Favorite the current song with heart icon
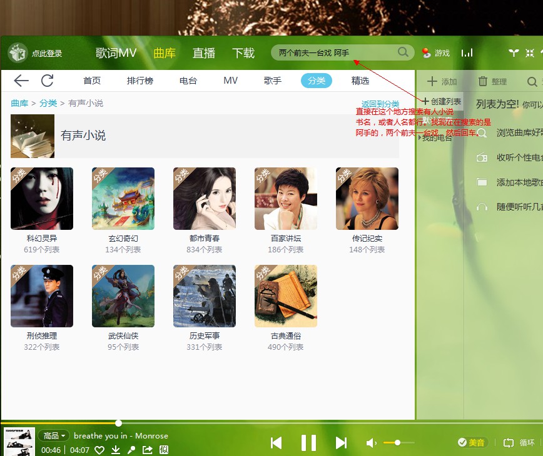 (x=99, y=450)
